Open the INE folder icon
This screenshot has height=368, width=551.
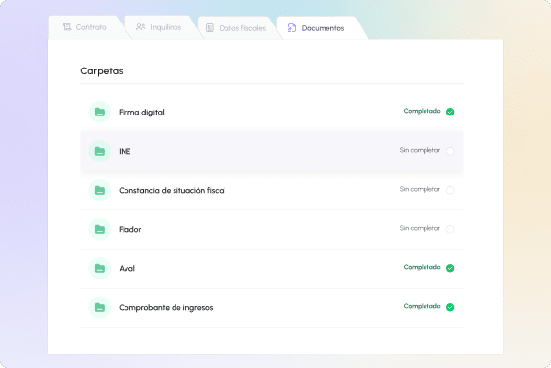(x=100, y=151)
